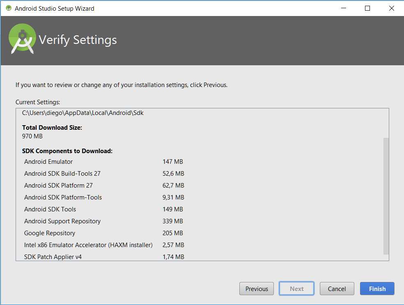The image size is (404, 305).
Task: Click the 339 MB size value
Action: [172, 221]
